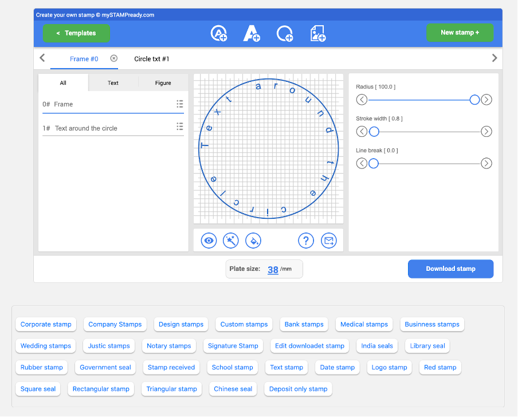Image resolution: width=518 pixels, height=417 pixels.
Task: Add a circle figure to the stamp
Action: tap(285, 34)
